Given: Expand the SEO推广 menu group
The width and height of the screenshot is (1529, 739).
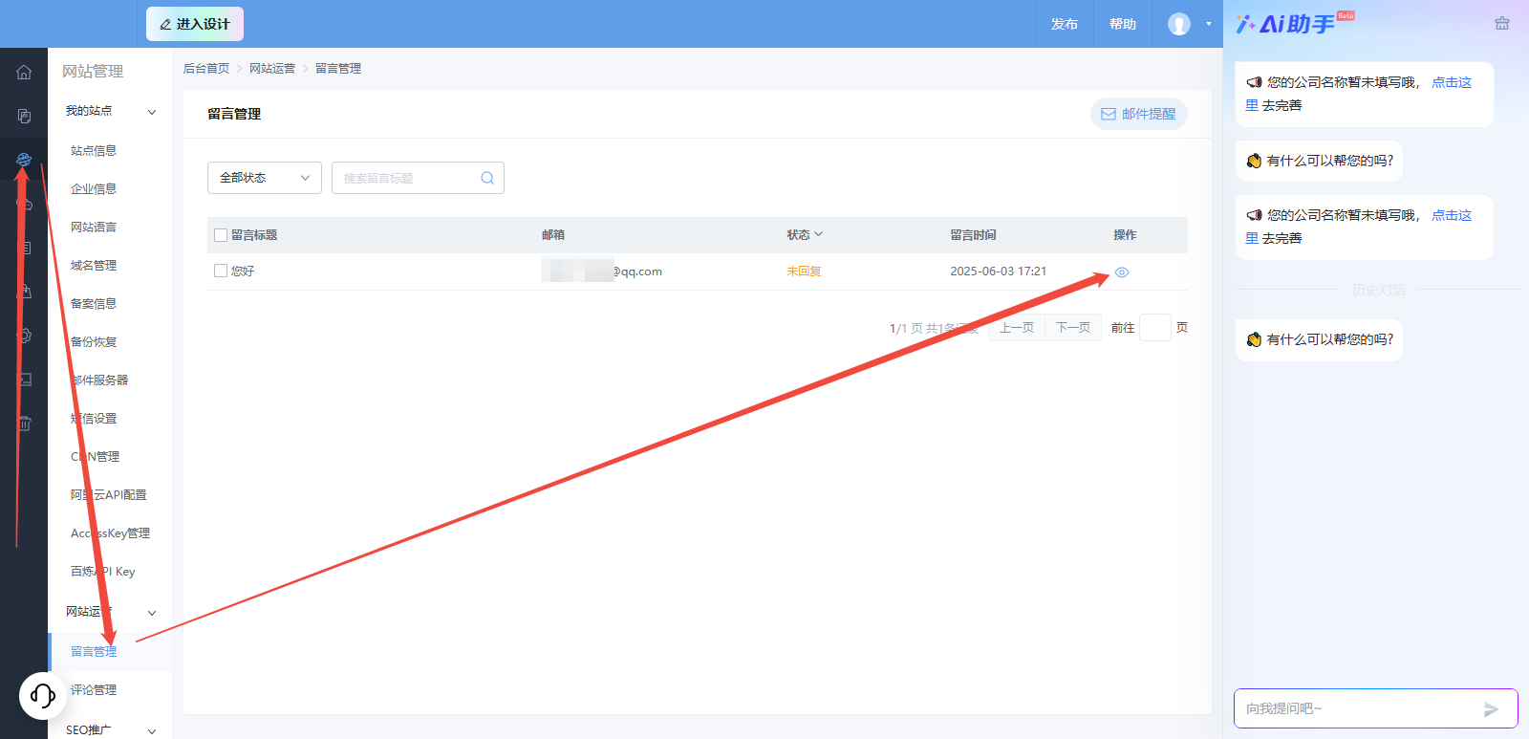Looking at the screenshot, I should pyautogui.click(x=152, y=731).
